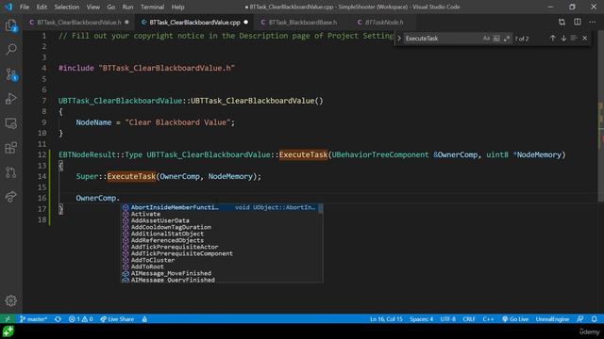Click the remote window indicator in status bar
Image resolution: width=604 pixels, height=339 pixels.
click(8, 319)
